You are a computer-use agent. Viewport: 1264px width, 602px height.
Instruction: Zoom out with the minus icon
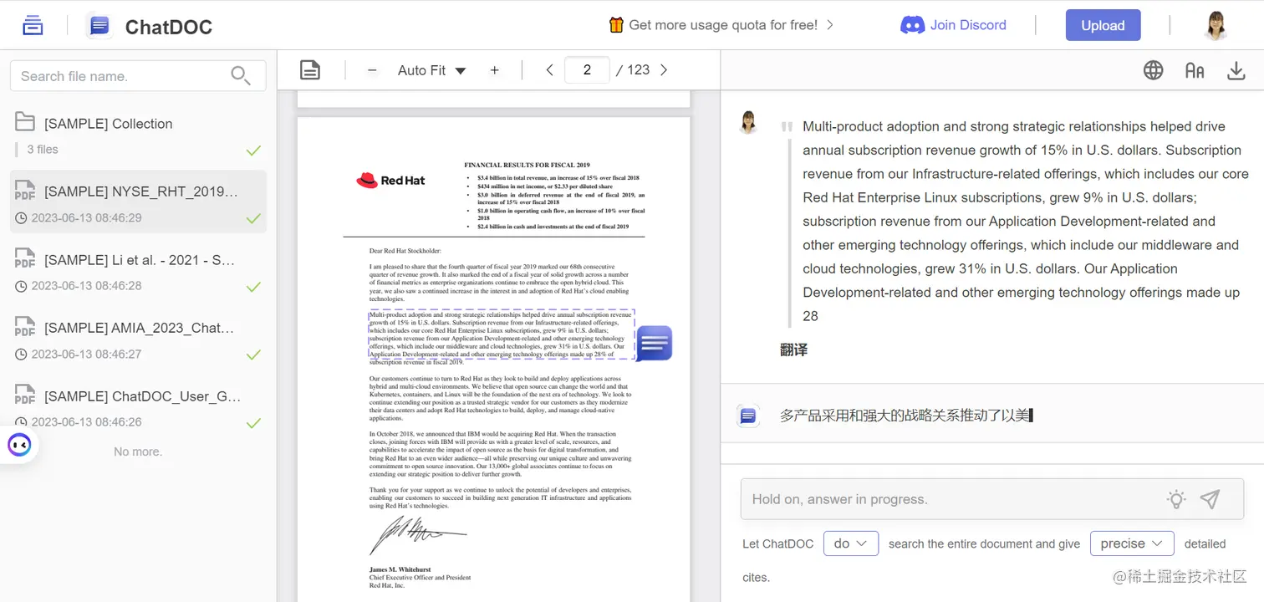point(372,70)
